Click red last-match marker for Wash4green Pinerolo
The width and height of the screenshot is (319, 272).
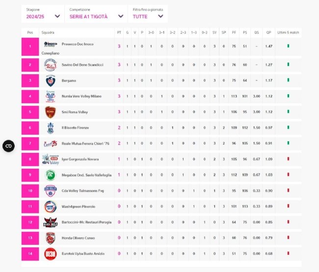(288, 206)
